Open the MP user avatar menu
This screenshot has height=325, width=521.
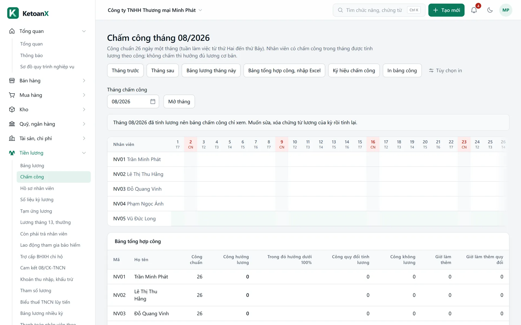point(506,10)
